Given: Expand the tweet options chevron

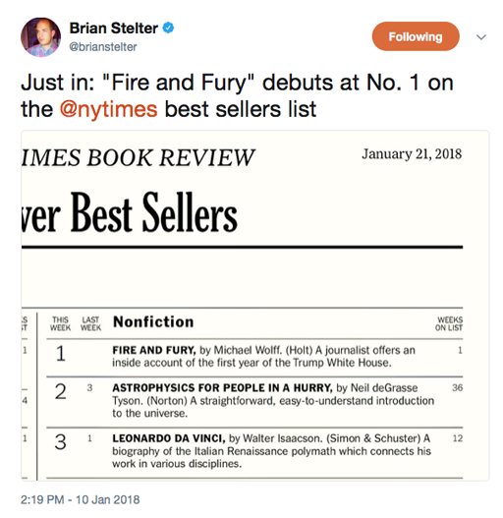Looking at the screenshot, I should pyautogui.click(x=481, y=37).
